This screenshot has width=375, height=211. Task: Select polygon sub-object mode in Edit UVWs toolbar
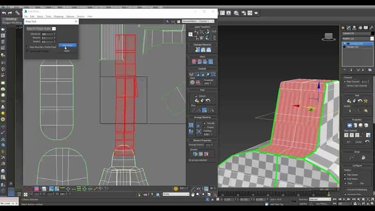click(36, 189)
